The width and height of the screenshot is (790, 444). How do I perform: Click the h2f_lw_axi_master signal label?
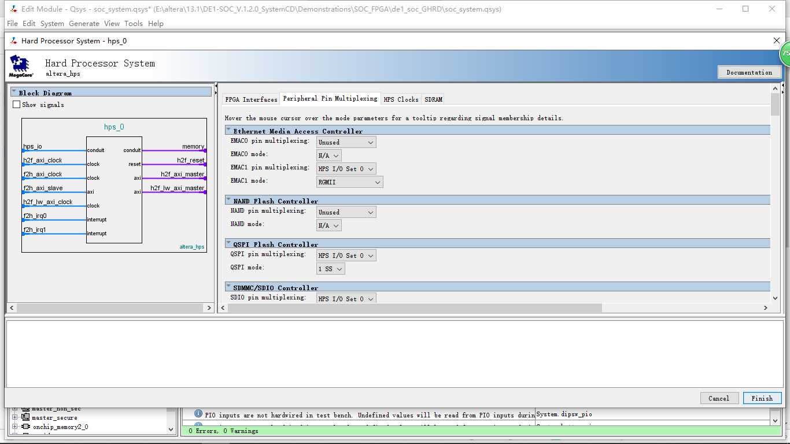click(177, 188)
